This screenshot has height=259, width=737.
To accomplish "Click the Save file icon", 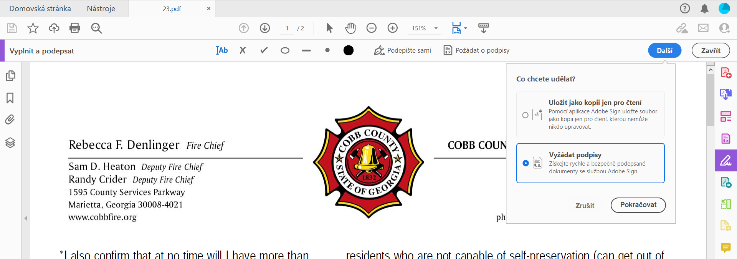I will point(12,28).
